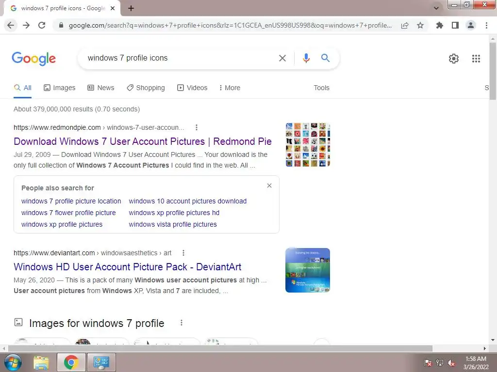The image size is (497, 372).
Task: Search 'windows 10 account pictures download'
Action: click(x=188, y=201)
